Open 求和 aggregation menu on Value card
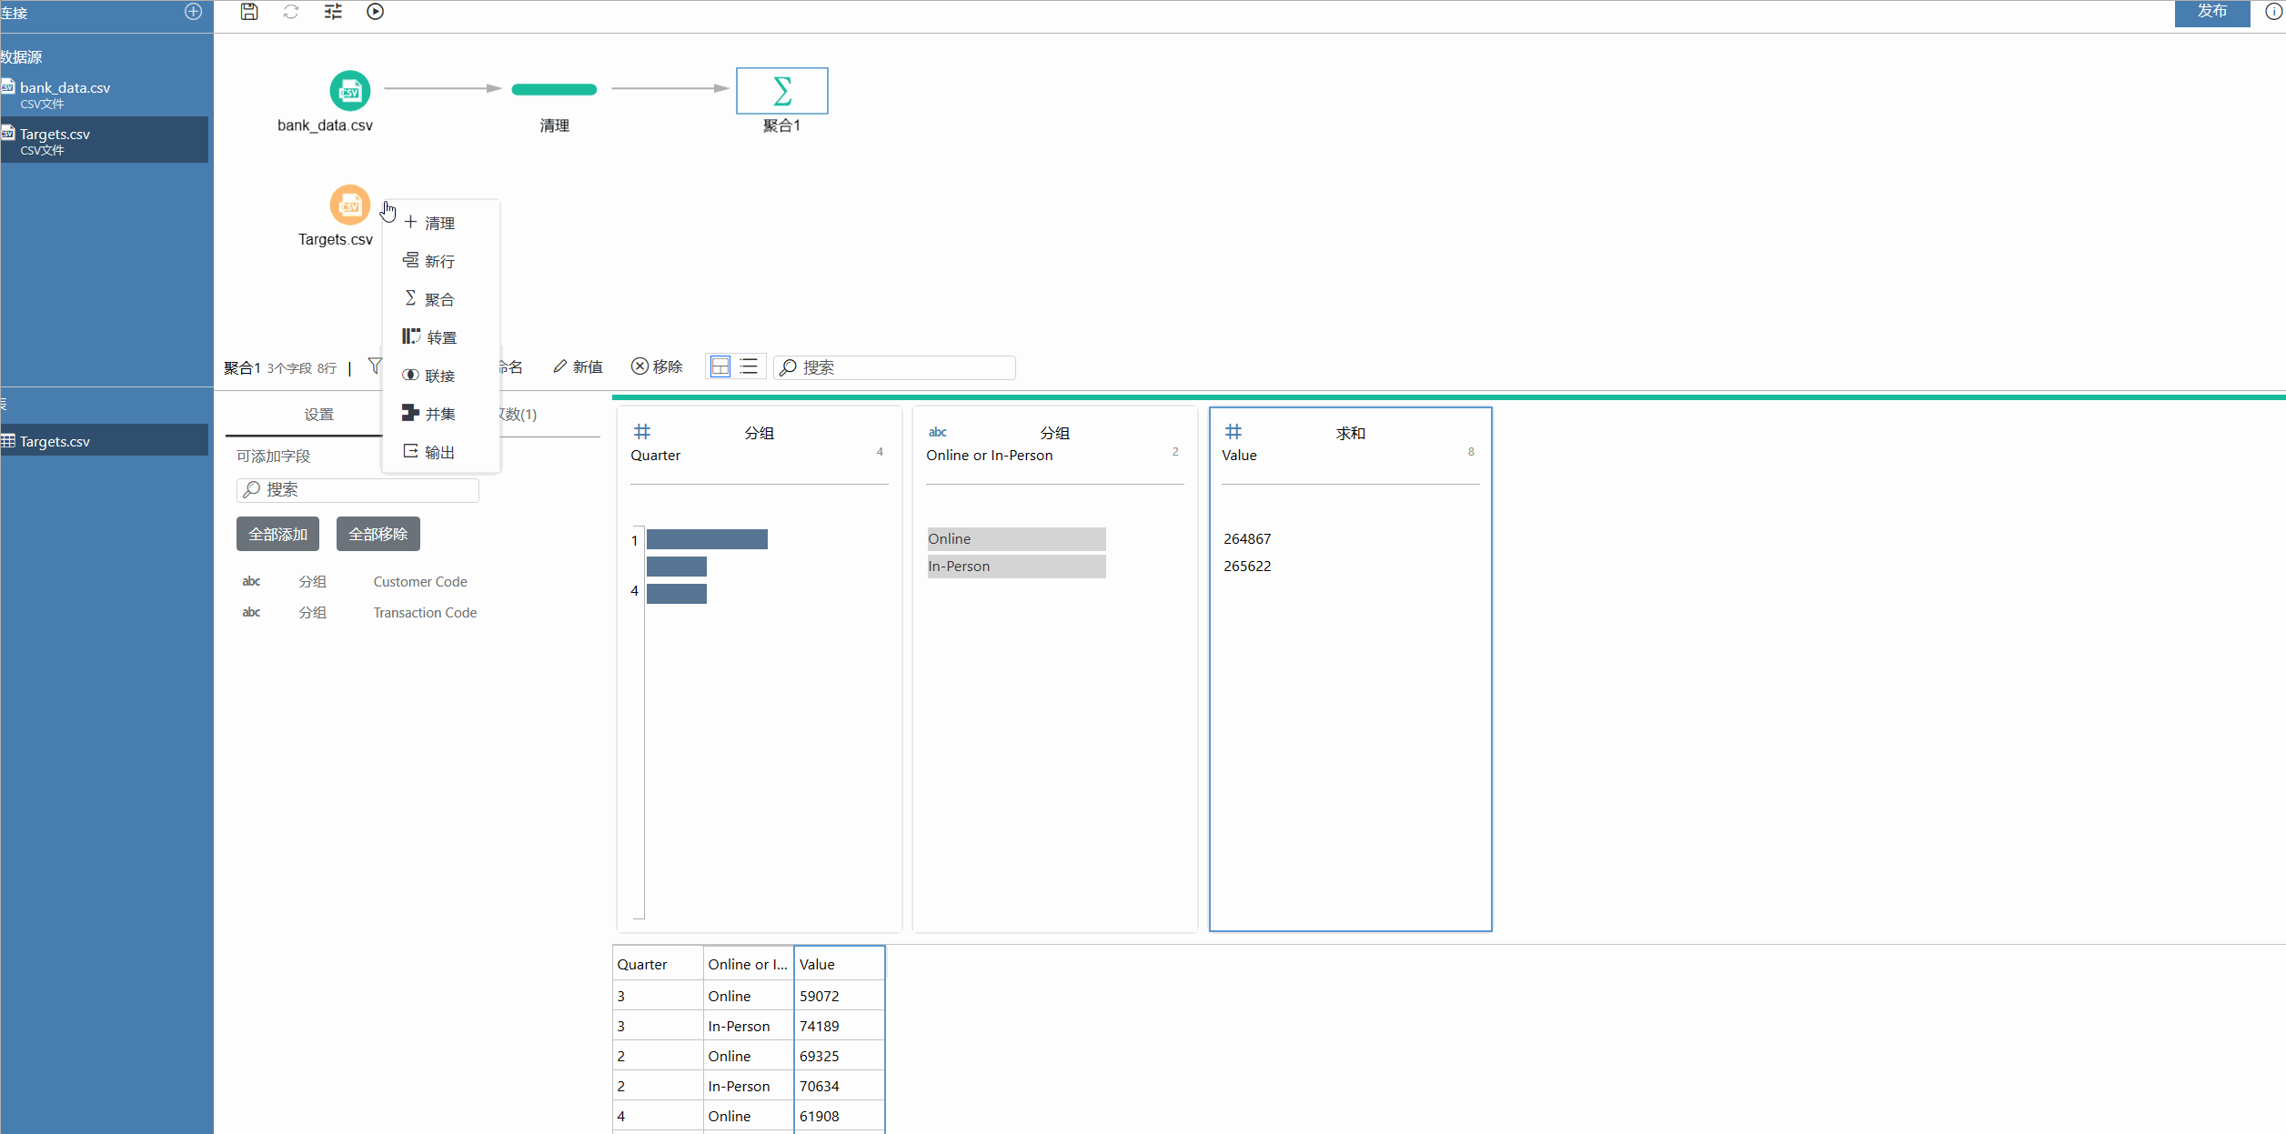The image size is (2286, 1134). coord(1351,434)
